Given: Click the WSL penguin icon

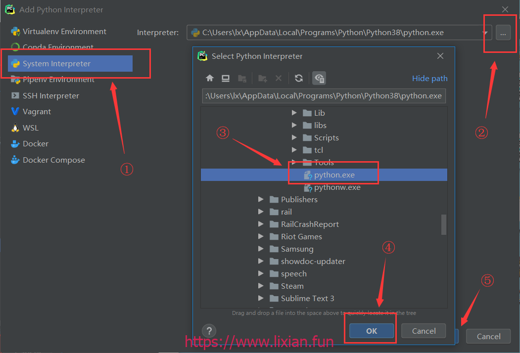Looking at the screenshot, I should 15,128.
